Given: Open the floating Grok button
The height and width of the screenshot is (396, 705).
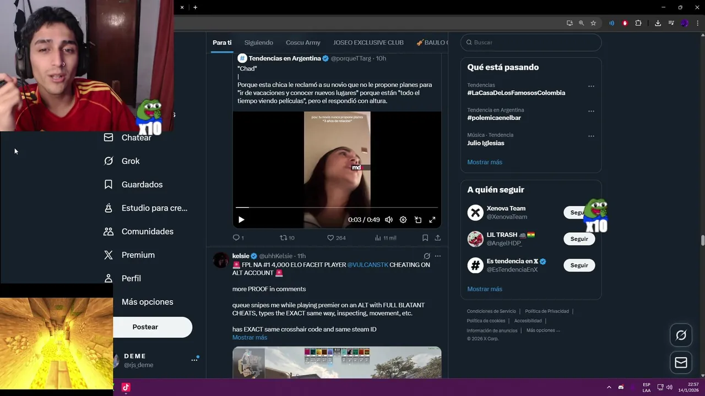Looking at the screenshot, I should pos(681,335).
